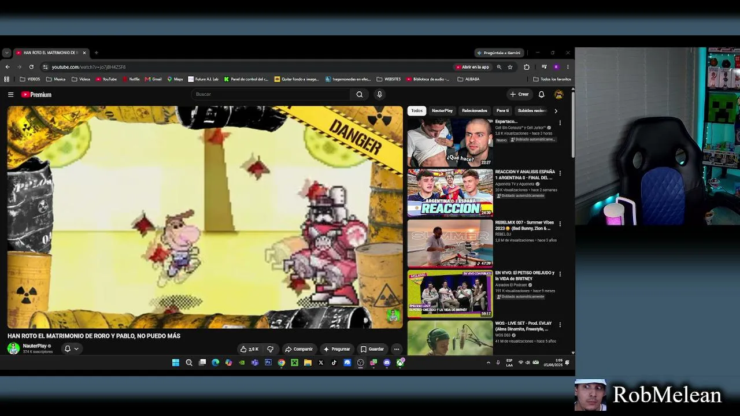Open options for WOS LIVE SET video
The height and width of the screenshot is (416, 740).
[x=560, y=325]
